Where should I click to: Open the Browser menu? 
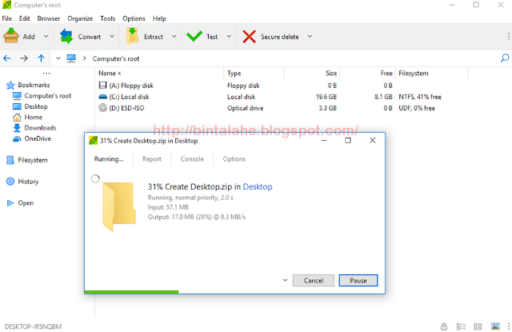(x=49, y=18)
